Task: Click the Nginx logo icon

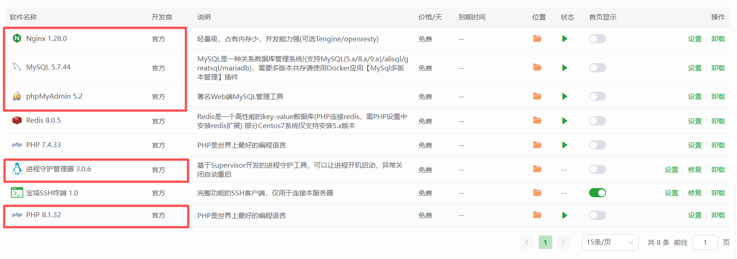Action: (17, 39)
